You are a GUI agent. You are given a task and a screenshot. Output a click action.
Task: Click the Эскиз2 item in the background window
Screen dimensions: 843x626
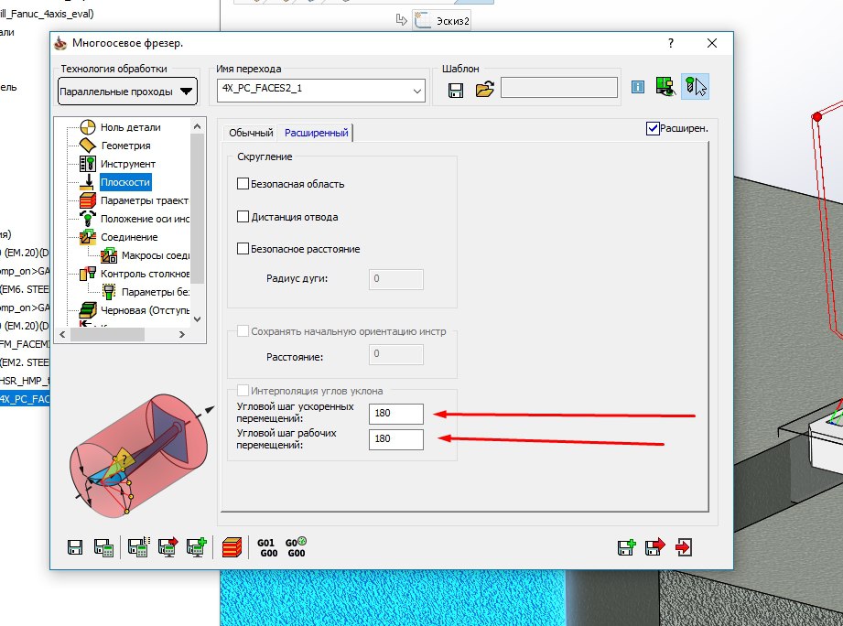(442, 21)
